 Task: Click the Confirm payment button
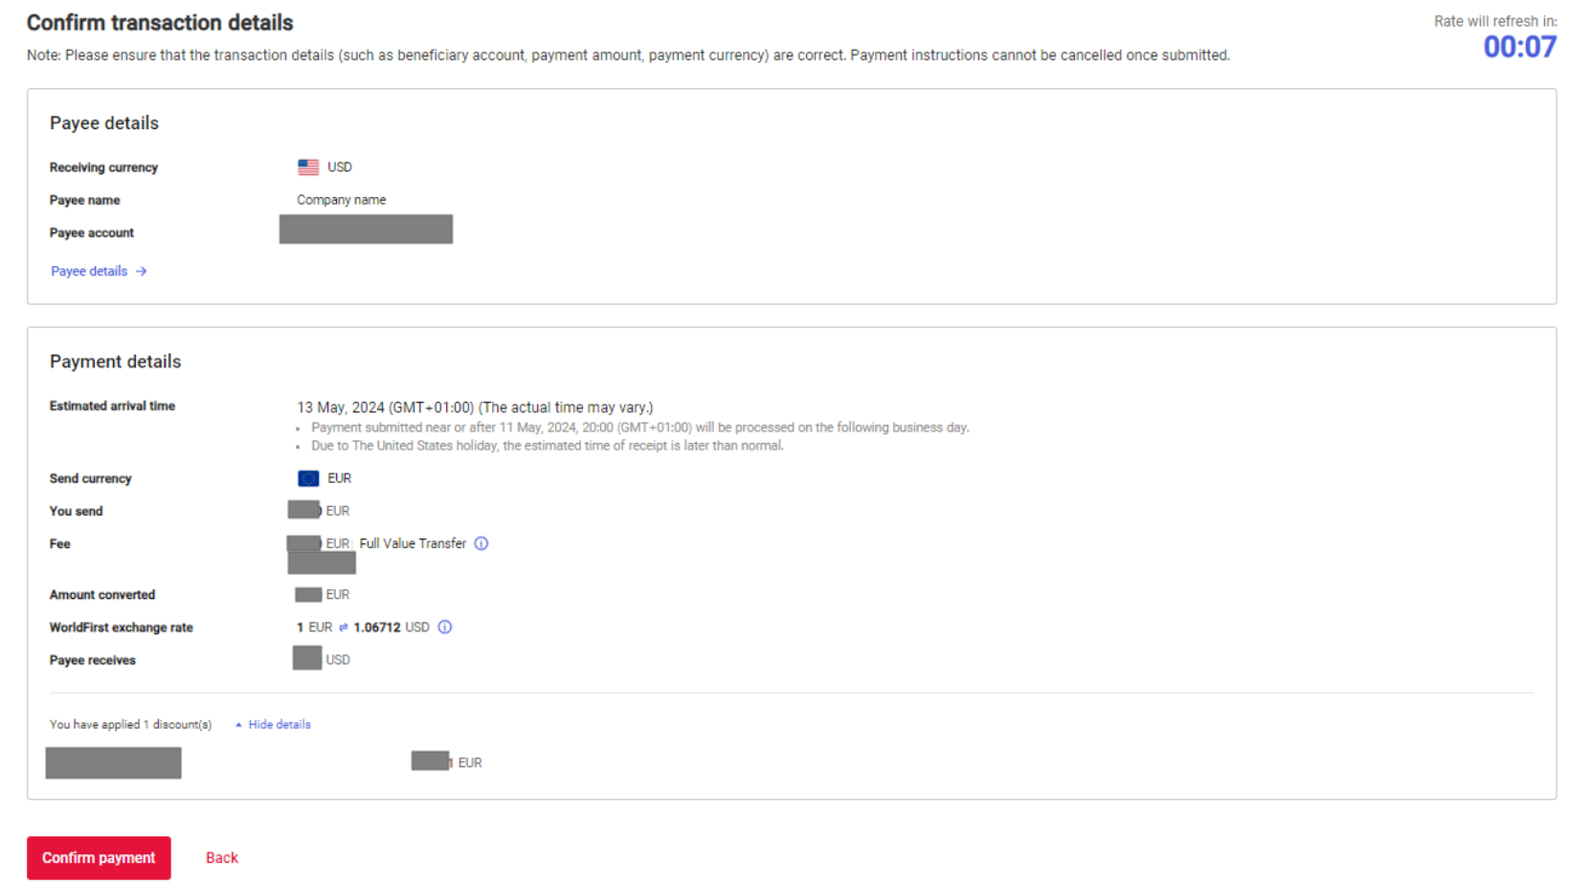tap(99, 858)
